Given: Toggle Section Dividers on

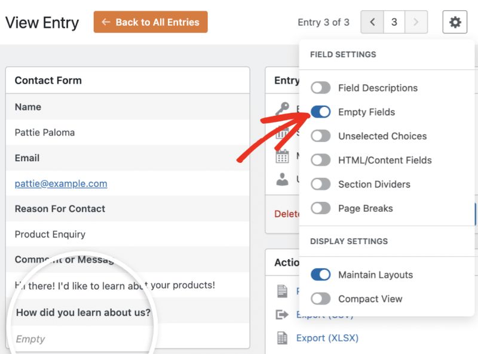Looking at the screenshot, I should click(x=321, y=184).
